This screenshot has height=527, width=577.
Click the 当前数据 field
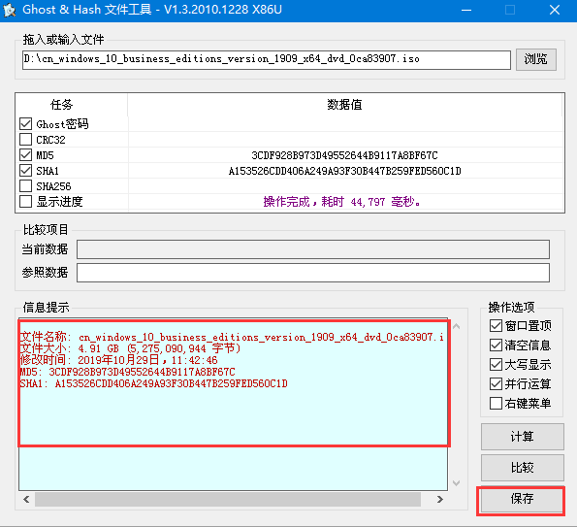[313, 249]
